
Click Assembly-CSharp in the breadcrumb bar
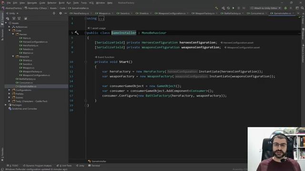[36, 8]
